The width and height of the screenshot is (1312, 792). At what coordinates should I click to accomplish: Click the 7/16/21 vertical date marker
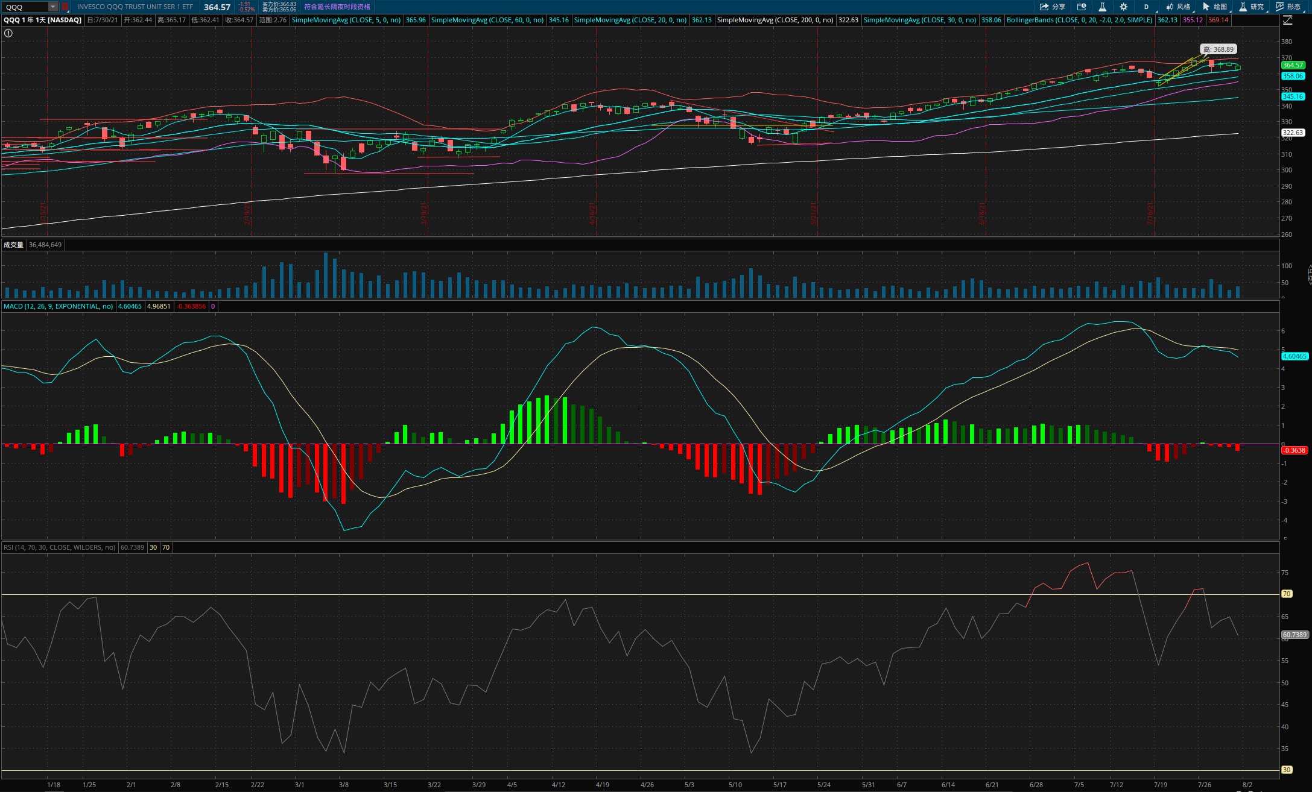tap(1150, 213)
